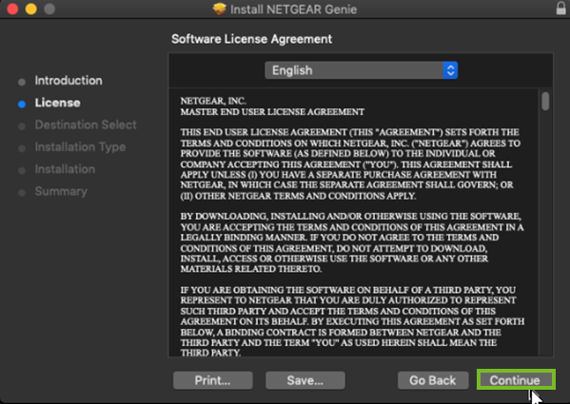Click the 'BY DOWNLOADING, INSTALLING' paragraph line
Viewport: 570px width, 404px height.
point(351,217)
